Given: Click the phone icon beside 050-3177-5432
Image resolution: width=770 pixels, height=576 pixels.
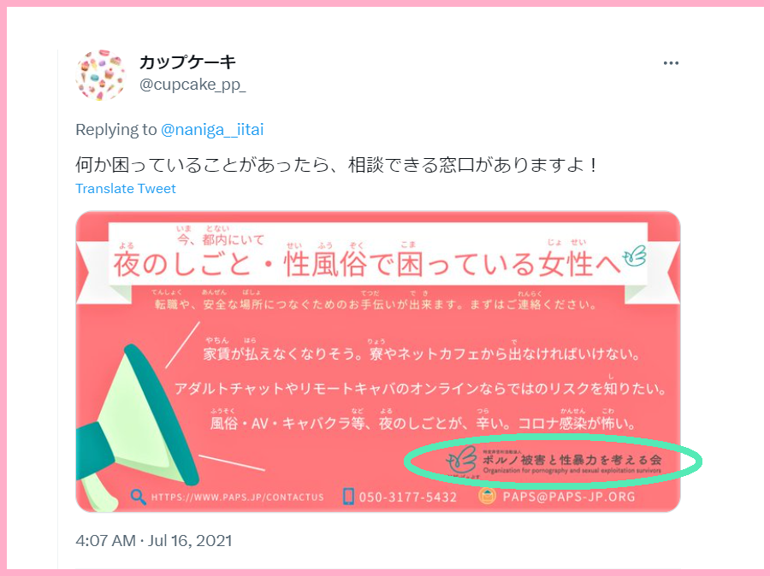Looking at the screenshot, I should click(x=348, y=496).
